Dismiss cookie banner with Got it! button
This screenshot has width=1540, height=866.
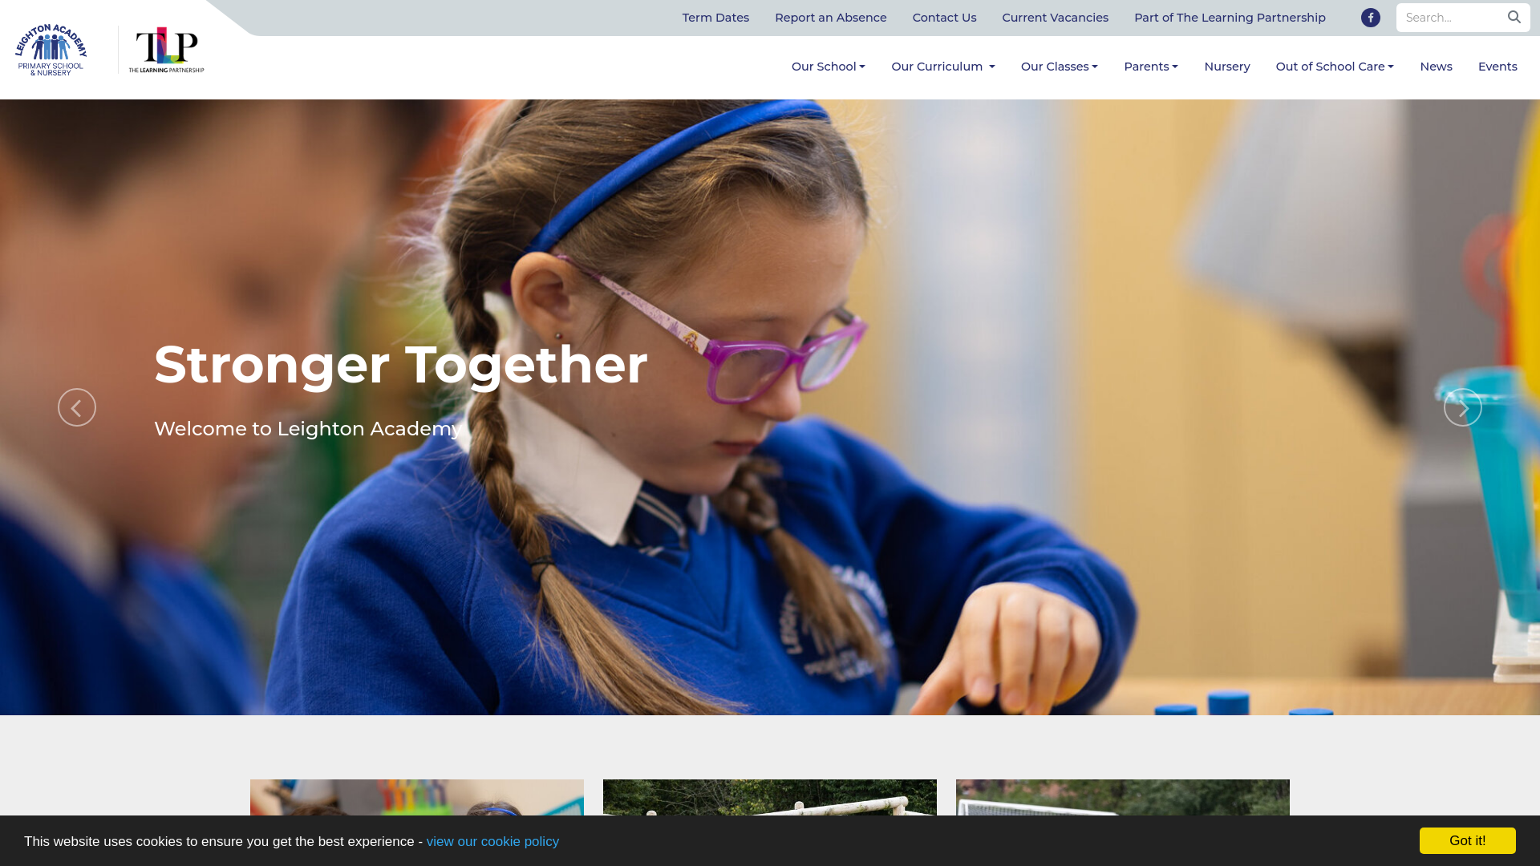(1467, 840)
